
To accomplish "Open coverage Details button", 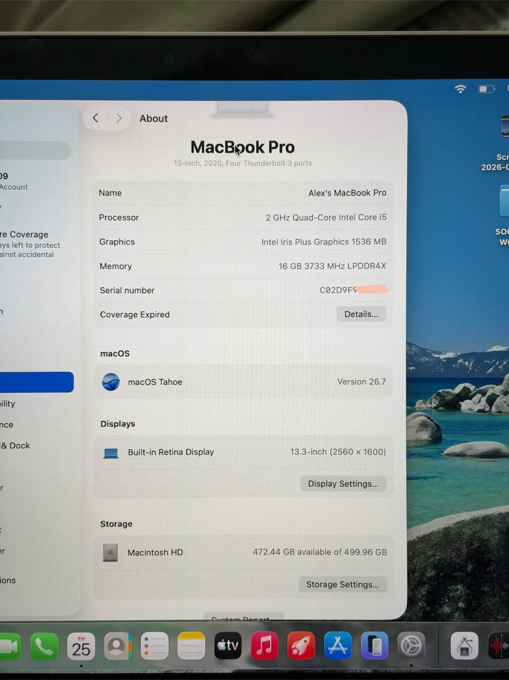I will pyautogui.click(x=361, y=314).
